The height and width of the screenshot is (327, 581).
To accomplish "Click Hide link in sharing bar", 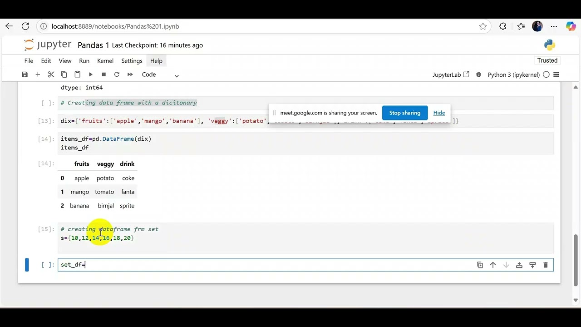I will click(439, 113).
